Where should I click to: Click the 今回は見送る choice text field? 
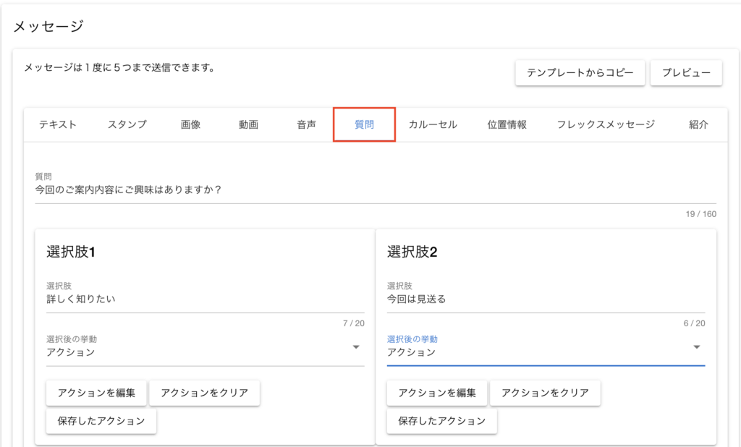click(546, 299)
